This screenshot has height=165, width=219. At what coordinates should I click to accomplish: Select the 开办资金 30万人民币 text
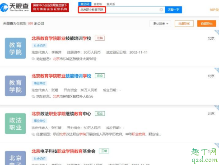(80, 90)
